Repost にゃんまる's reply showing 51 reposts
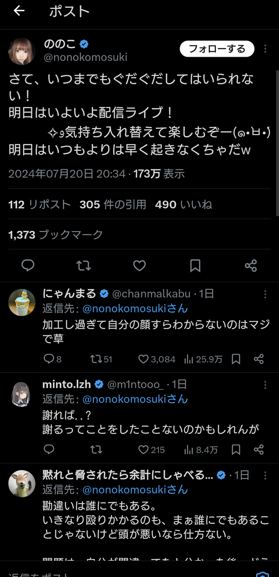 point(101,359)
